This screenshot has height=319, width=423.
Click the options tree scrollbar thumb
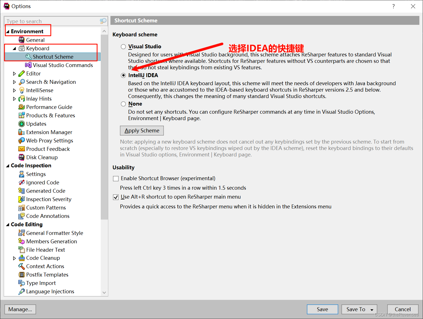coord(104,127)
